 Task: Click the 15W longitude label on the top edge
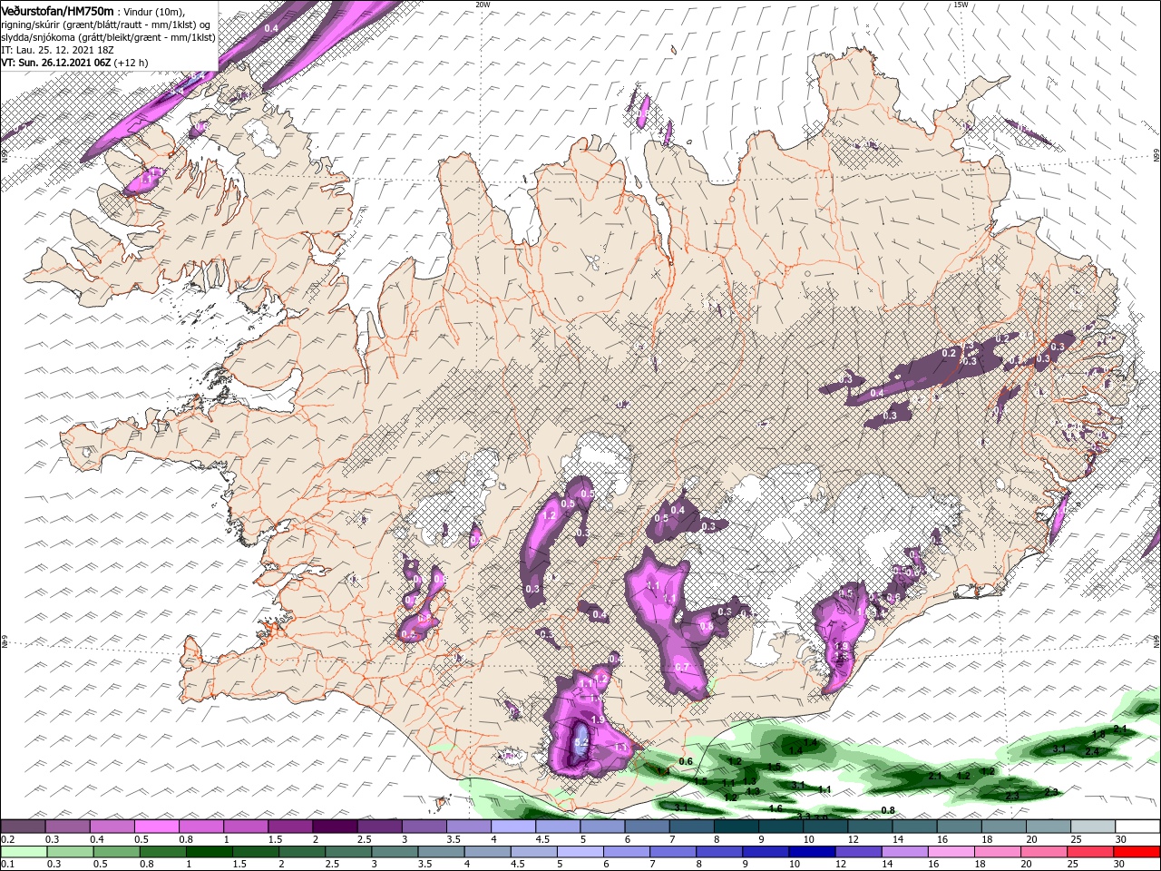[x=961, y=5]
